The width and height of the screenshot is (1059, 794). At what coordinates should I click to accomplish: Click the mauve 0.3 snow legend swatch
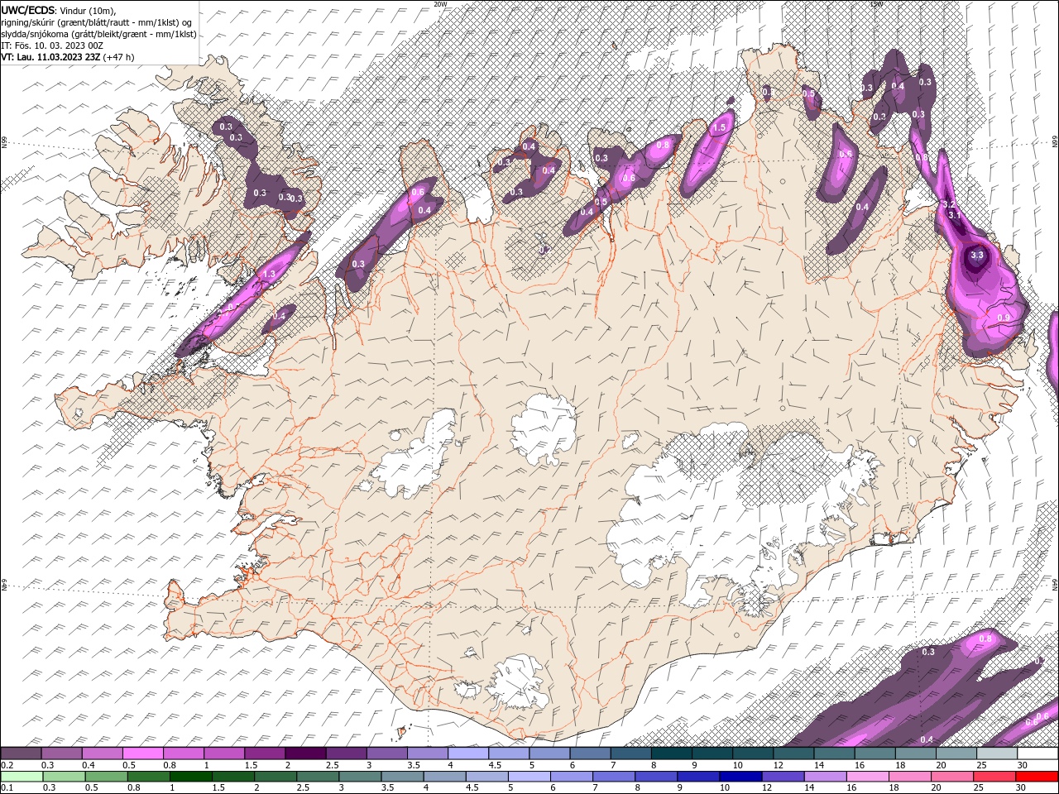(x=62, y=753)
